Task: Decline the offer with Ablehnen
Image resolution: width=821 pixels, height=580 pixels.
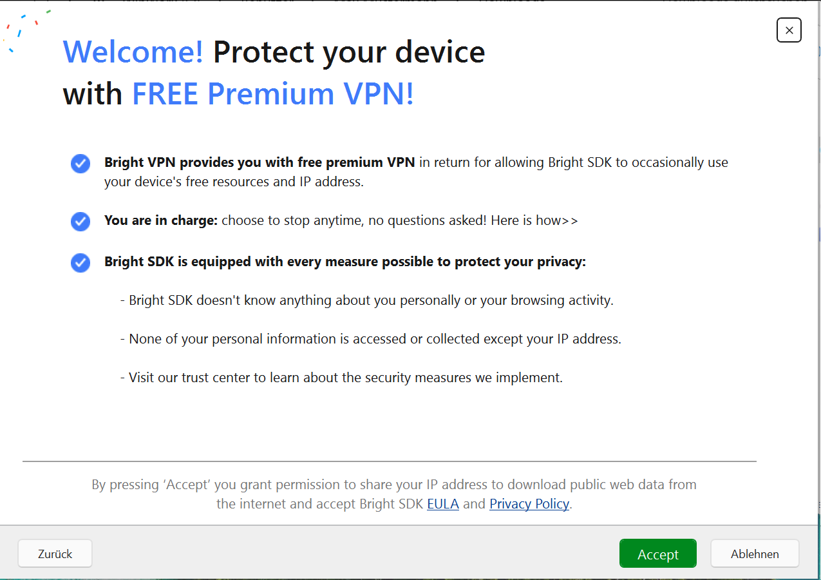Action: tap(755, 554)
